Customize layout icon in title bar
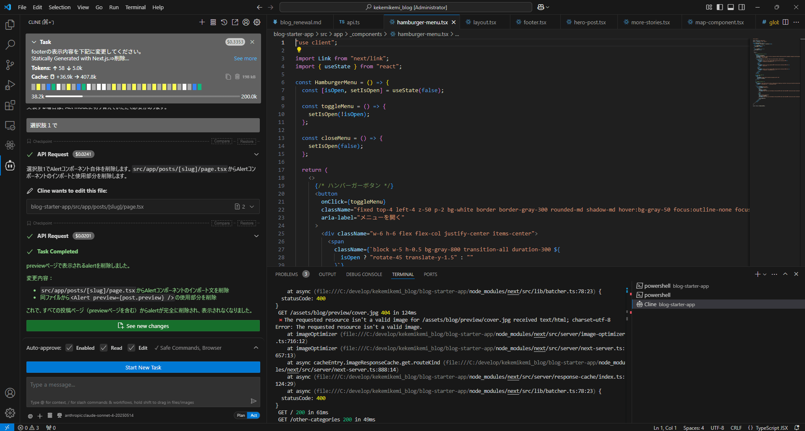The width and height of the screenshot is (805, 431). click(x=709, y=7)
